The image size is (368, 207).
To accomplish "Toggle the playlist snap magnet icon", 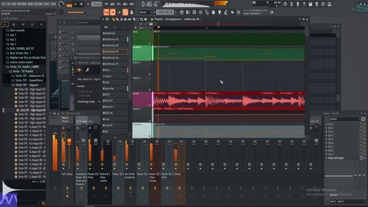I will [108, 19].
